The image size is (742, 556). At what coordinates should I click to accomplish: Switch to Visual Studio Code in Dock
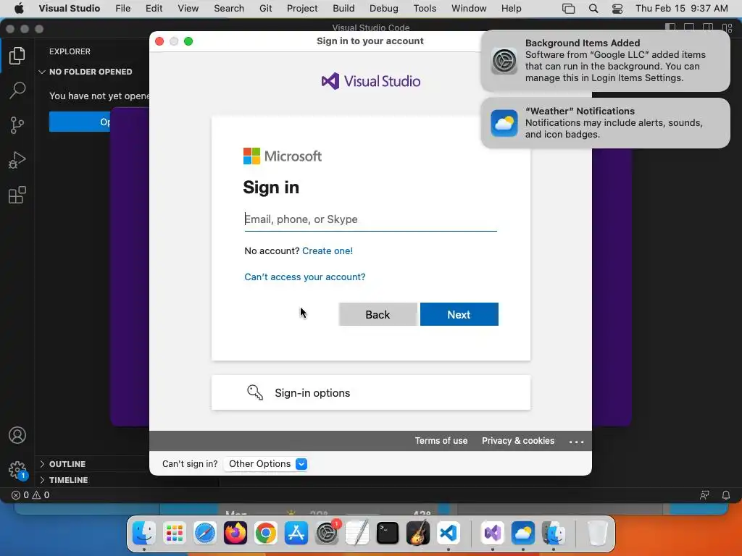point(448,534)
